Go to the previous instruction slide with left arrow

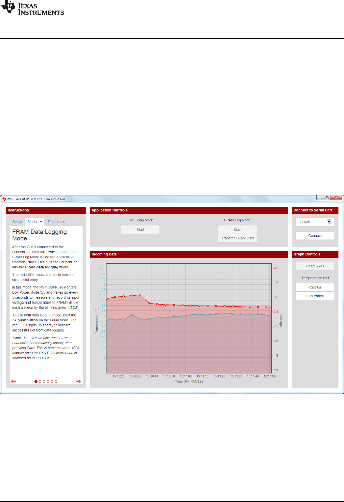(x=13, y=381)
